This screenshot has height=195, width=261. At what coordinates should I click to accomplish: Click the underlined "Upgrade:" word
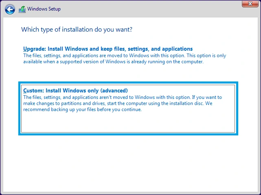pos(35,49)
